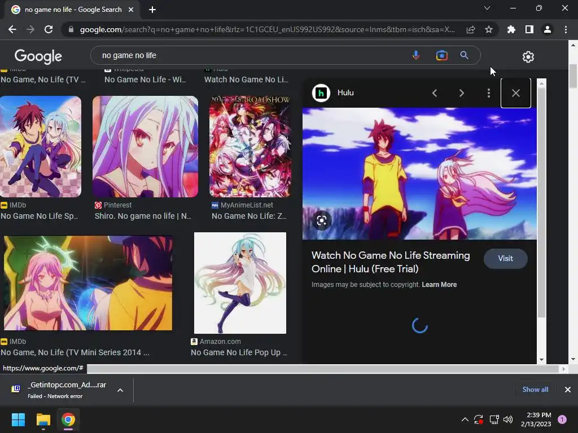578x433 pixels.
Task: Open the tab search dropdown arrow
Action: (487, 8)
